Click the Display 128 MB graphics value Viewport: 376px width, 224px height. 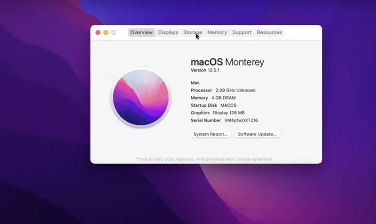[x=229, y=112]
